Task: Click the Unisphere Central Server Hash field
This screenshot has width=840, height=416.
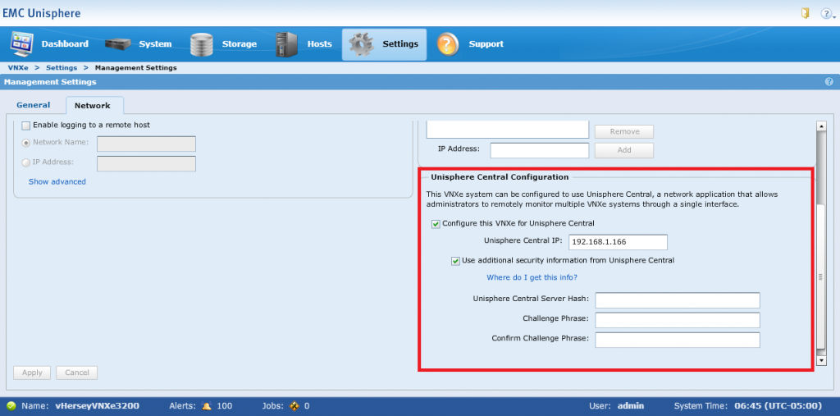Action: click(678, 299)
